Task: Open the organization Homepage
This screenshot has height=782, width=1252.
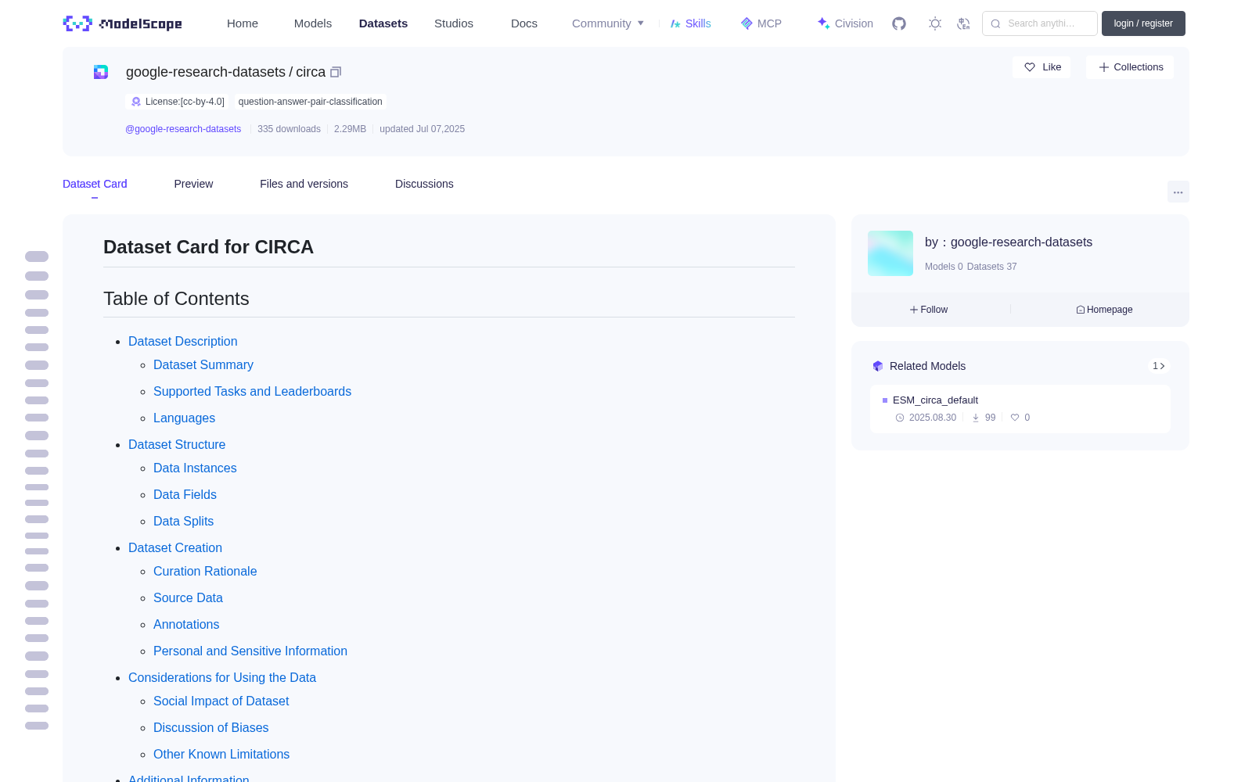Action: coord(1104,310)
